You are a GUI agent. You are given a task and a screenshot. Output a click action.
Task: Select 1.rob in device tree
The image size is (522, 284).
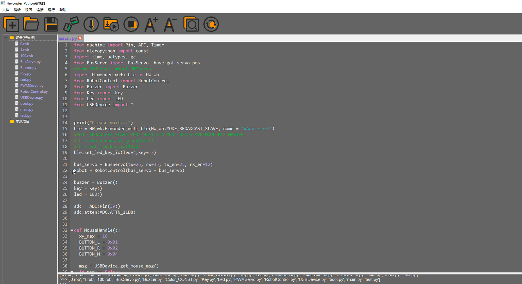click(25, 50)
